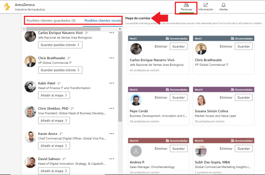Click the AstraZeneca company logo

pyautogui.click(x=7, y=7)
